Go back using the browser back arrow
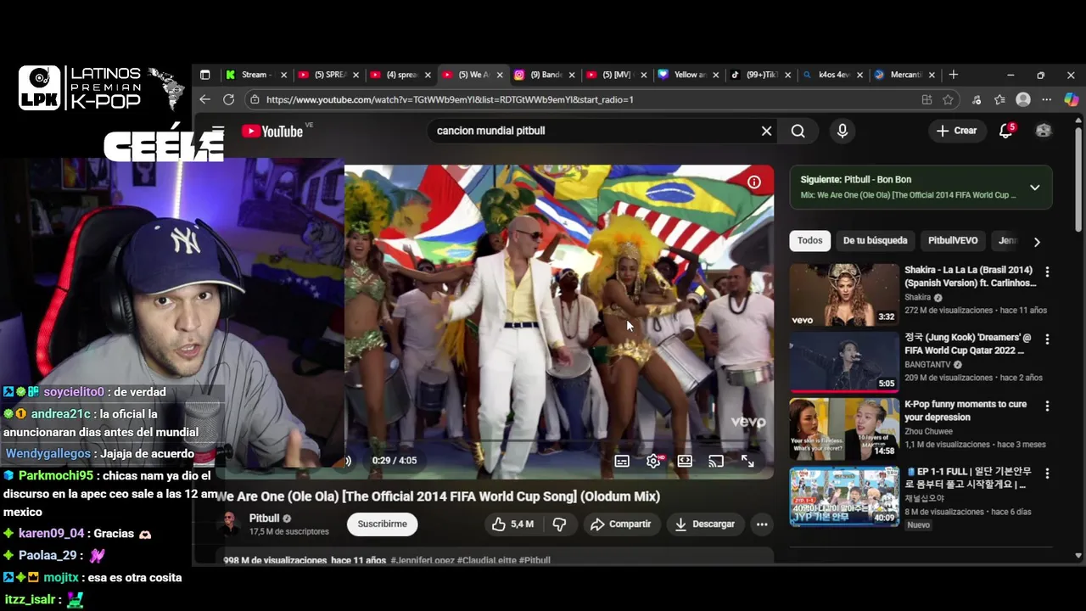This screenshot has width=1086, height=611. 204,99
